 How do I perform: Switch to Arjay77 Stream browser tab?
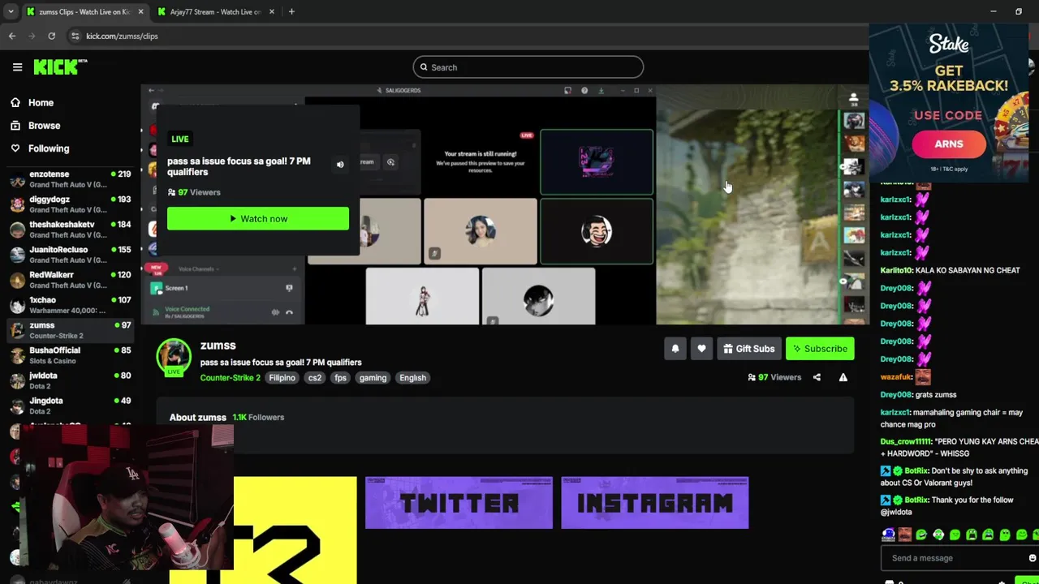tap(216, 11)
